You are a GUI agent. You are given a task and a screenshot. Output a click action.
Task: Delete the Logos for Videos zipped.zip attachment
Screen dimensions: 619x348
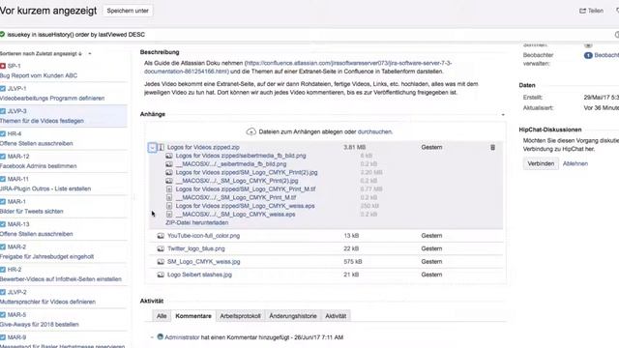click(x=492, y=147)
